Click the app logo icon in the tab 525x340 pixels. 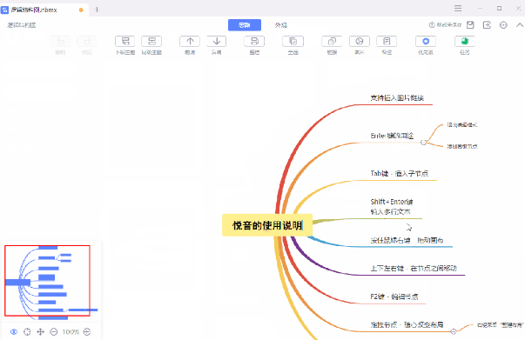[4, 10]
